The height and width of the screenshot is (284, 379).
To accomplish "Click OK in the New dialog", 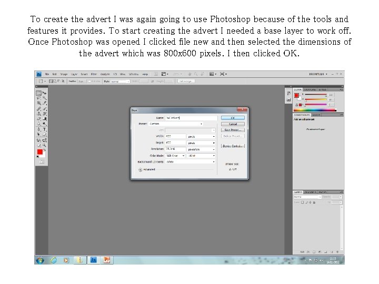I will (233, 118).
